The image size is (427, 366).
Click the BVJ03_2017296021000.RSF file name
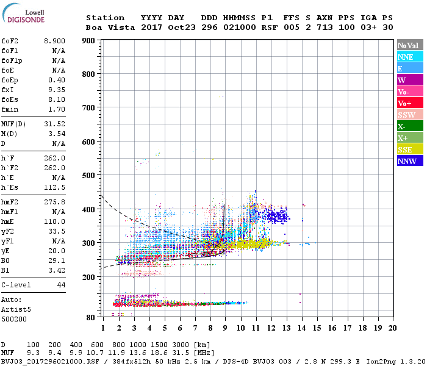coord(50,361)
